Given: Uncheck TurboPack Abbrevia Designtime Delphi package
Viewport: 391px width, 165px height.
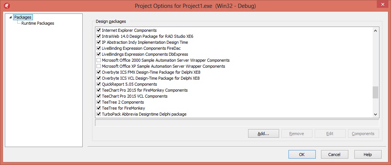Looking at the screenshot, I should point(98,114).
